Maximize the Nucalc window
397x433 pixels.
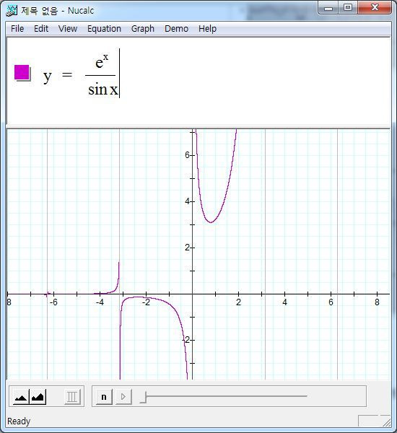pos(348,7)
